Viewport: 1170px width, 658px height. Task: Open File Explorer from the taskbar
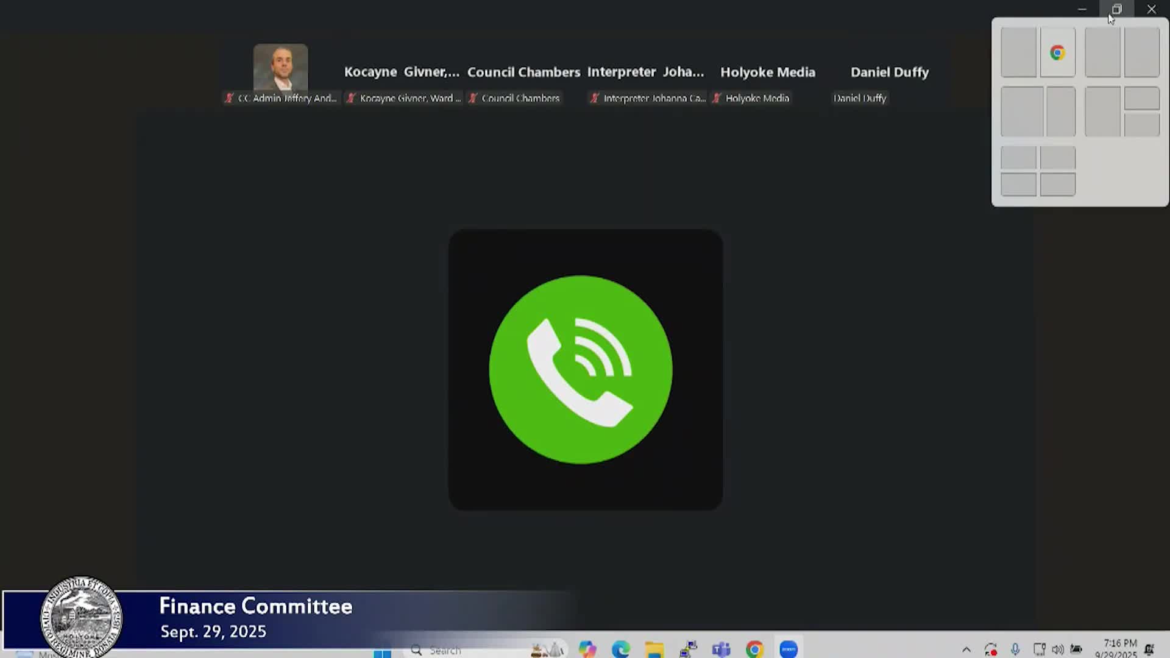(x=654, y=649)
